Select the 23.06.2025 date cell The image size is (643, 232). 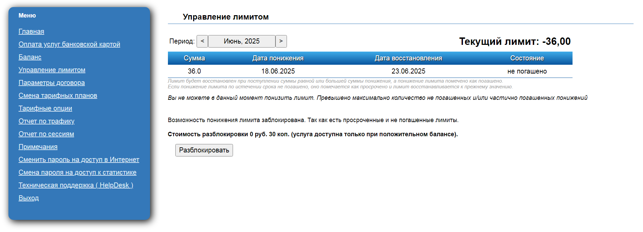[408, 71]
